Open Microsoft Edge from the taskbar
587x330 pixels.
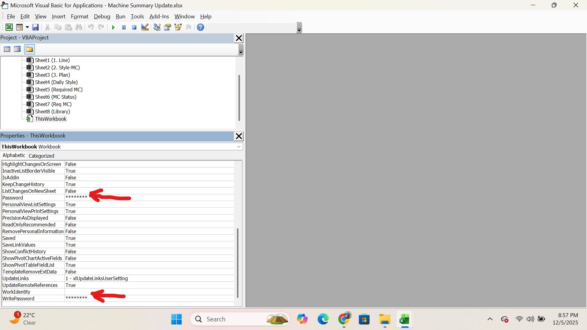click(x=323, y=319)
